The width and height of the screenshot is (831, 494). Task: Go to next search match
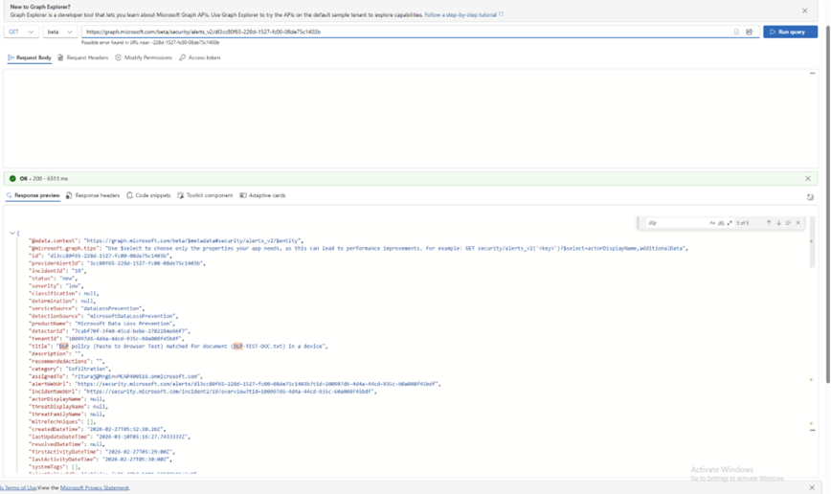point(778,223)
